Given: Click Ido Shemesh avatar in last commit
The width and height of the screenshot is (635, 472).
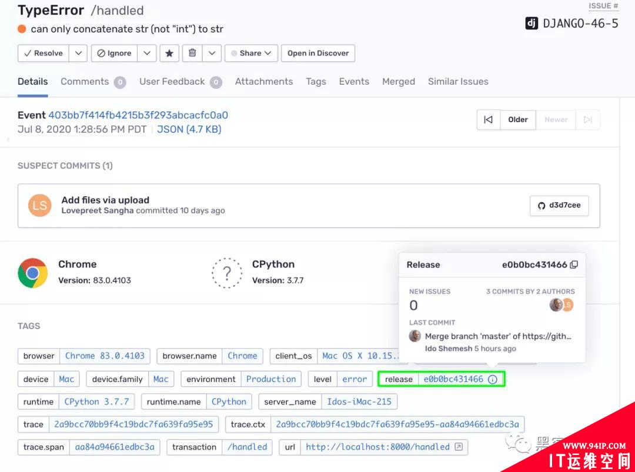Looking at the screenshot, I should click(x=415, y=336).
